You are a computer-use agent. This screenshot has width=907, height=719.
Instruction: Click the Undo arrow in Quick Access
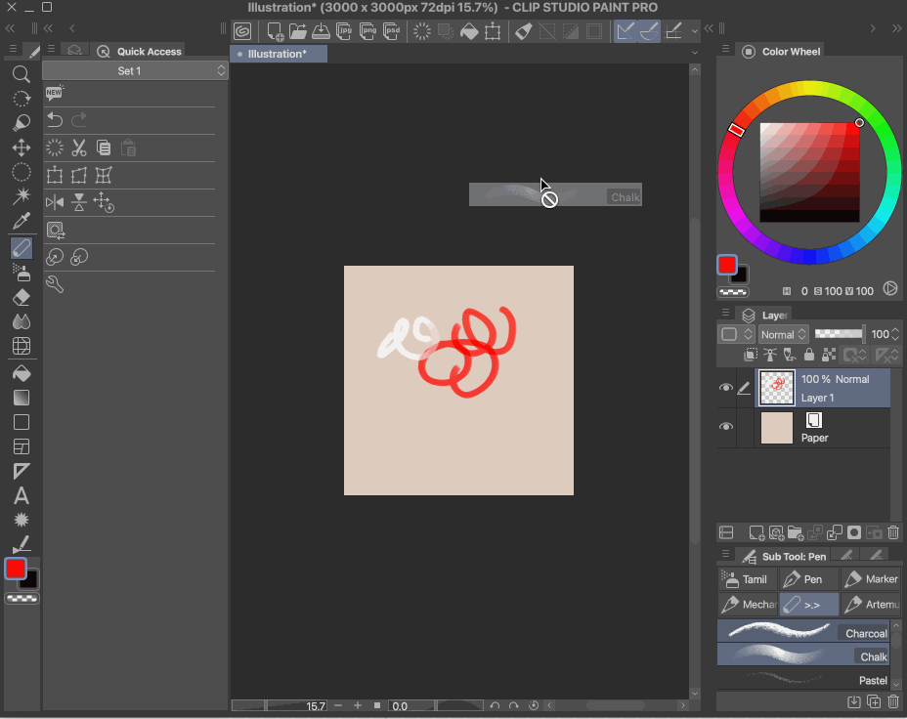coord(55,119)
